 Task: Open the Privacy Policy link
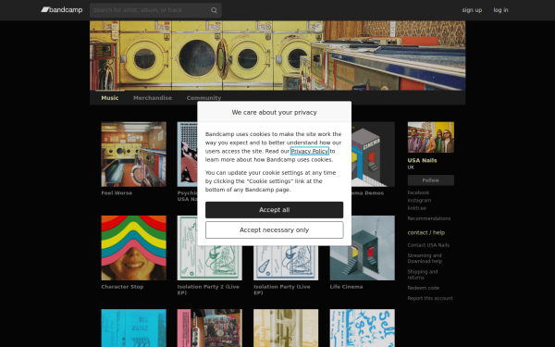point(310,151)
